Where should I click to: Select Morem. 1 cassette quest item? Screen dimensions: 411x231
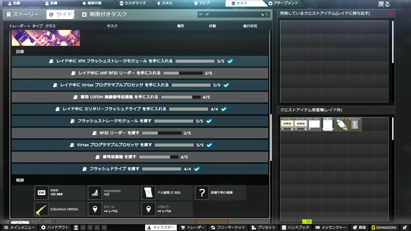[x=287, y=124]
